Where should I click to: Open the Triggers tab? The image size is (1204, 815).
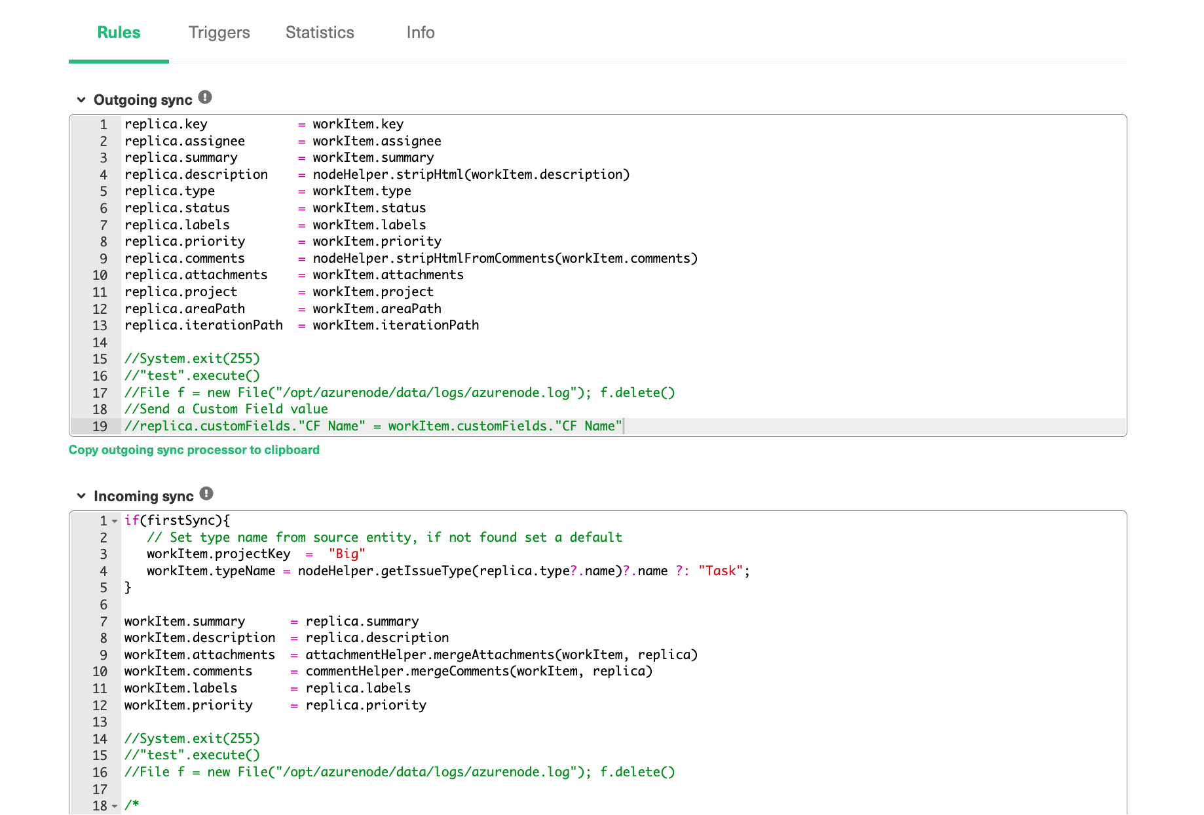pyautogui.click(x=219, y=33)
